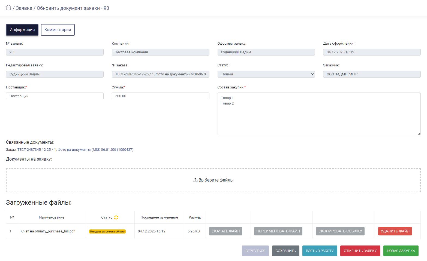Click Скопировать ссылку button
Image resolution: width=427 pixels, height=261 pixels.
(x=340, y=231)
